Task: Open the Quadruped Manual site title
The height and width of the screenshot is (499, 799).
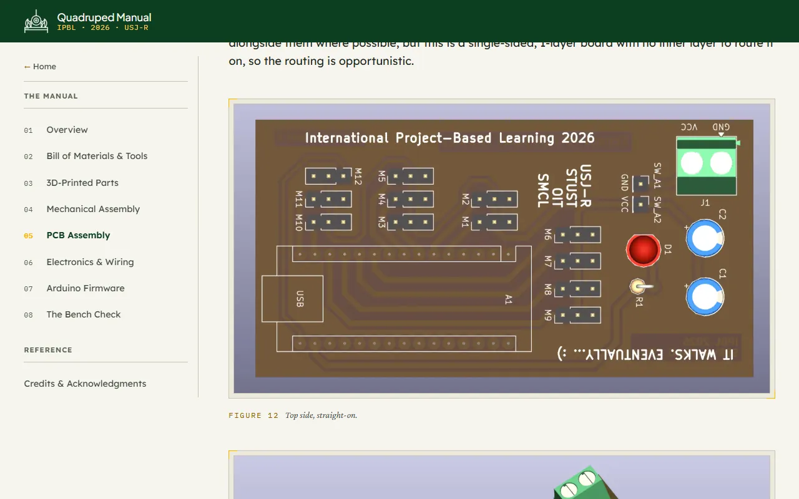Action: click(104, 17)
